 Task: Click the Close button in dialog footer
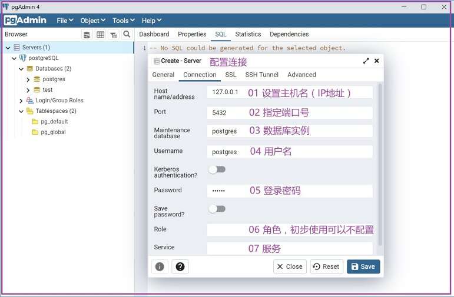290,266
